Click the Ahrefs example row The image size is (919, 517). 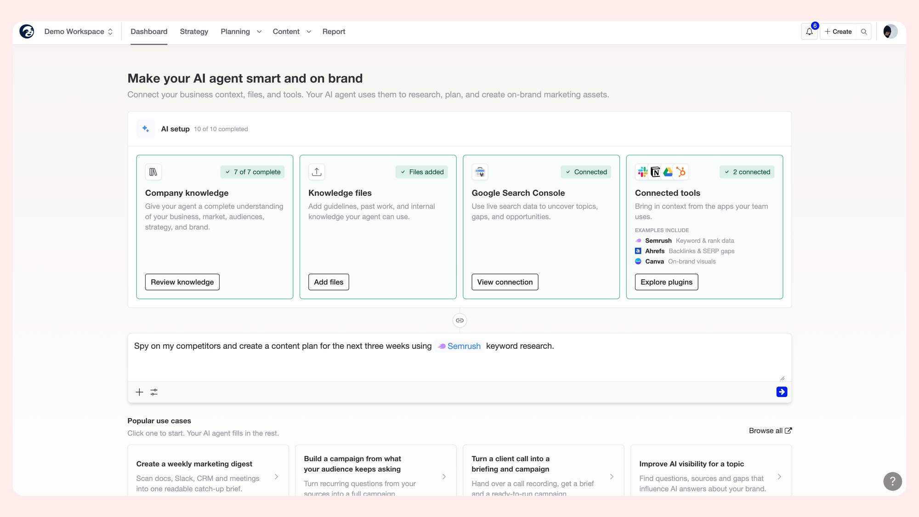[x=685, y=251]
